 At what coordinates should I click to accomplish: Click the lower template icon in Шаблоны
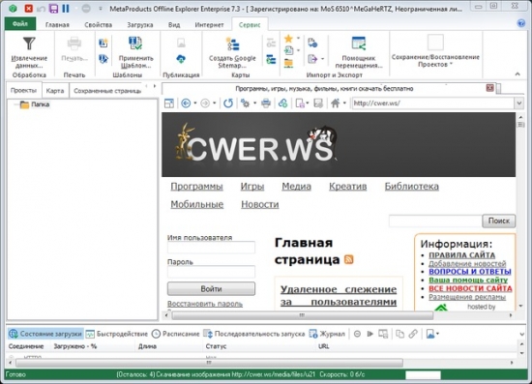(x=103, y=59)
